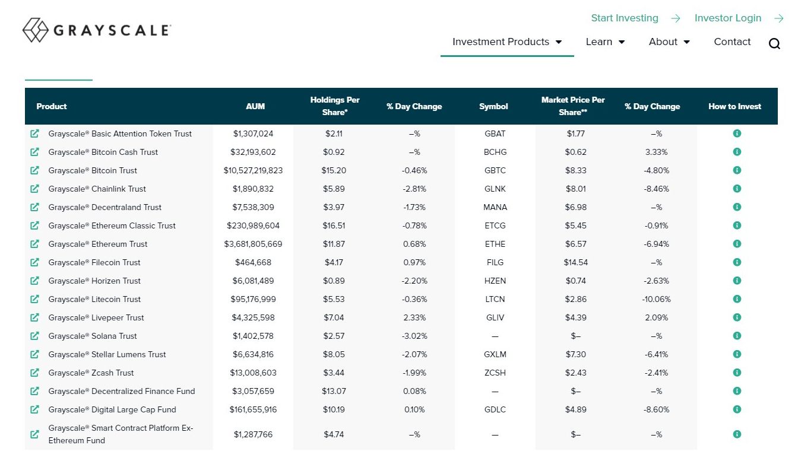Open external link icon for Solana Trust
This screenshot has width=798, height=464.
coord(34,336)
